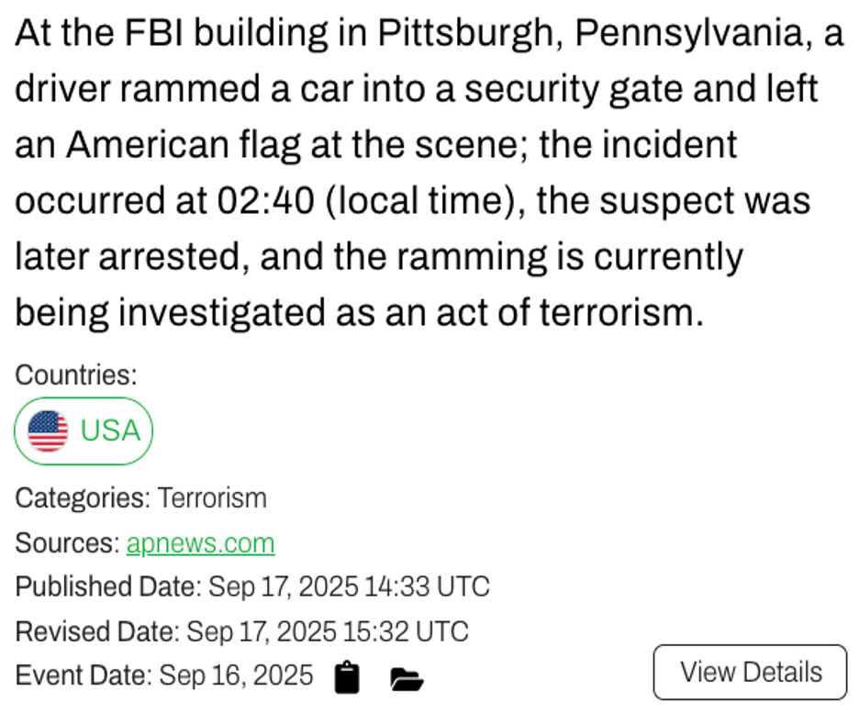Click the Revised Date label
859x714 pixels.
96,631
